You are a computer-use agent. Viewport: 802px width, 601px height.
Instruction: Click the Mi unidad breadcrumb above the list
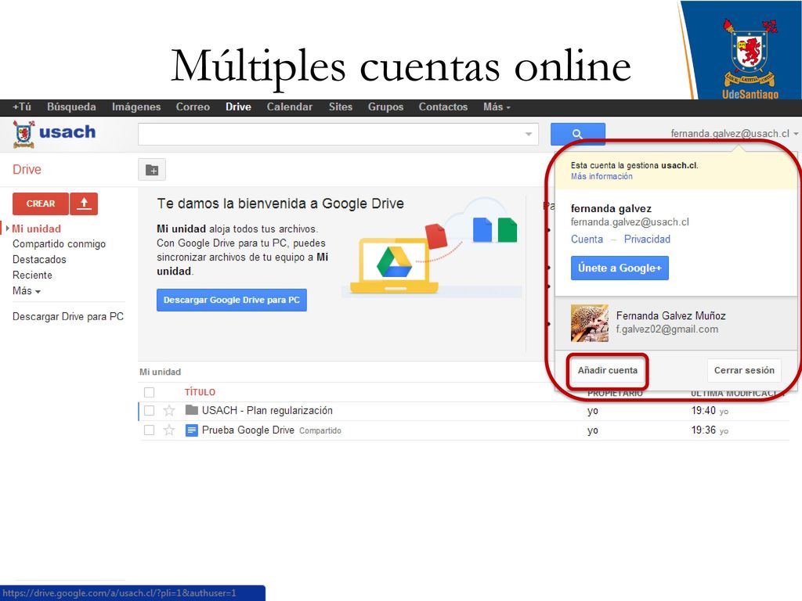[160, 372]
